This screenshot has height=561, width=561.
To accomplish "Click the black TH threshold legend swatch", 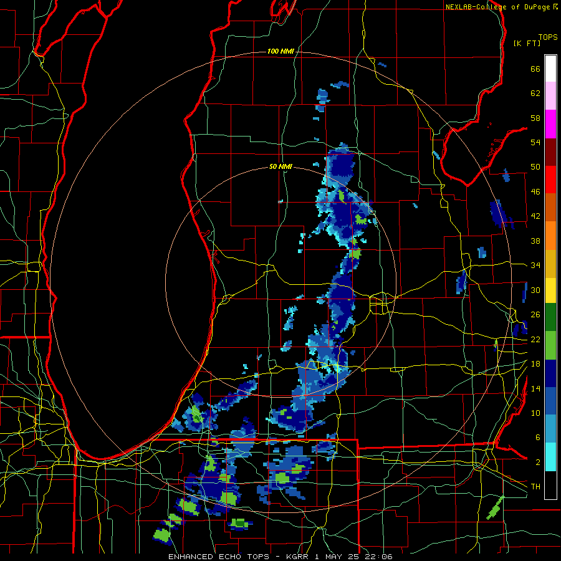I will click(550, 485).
